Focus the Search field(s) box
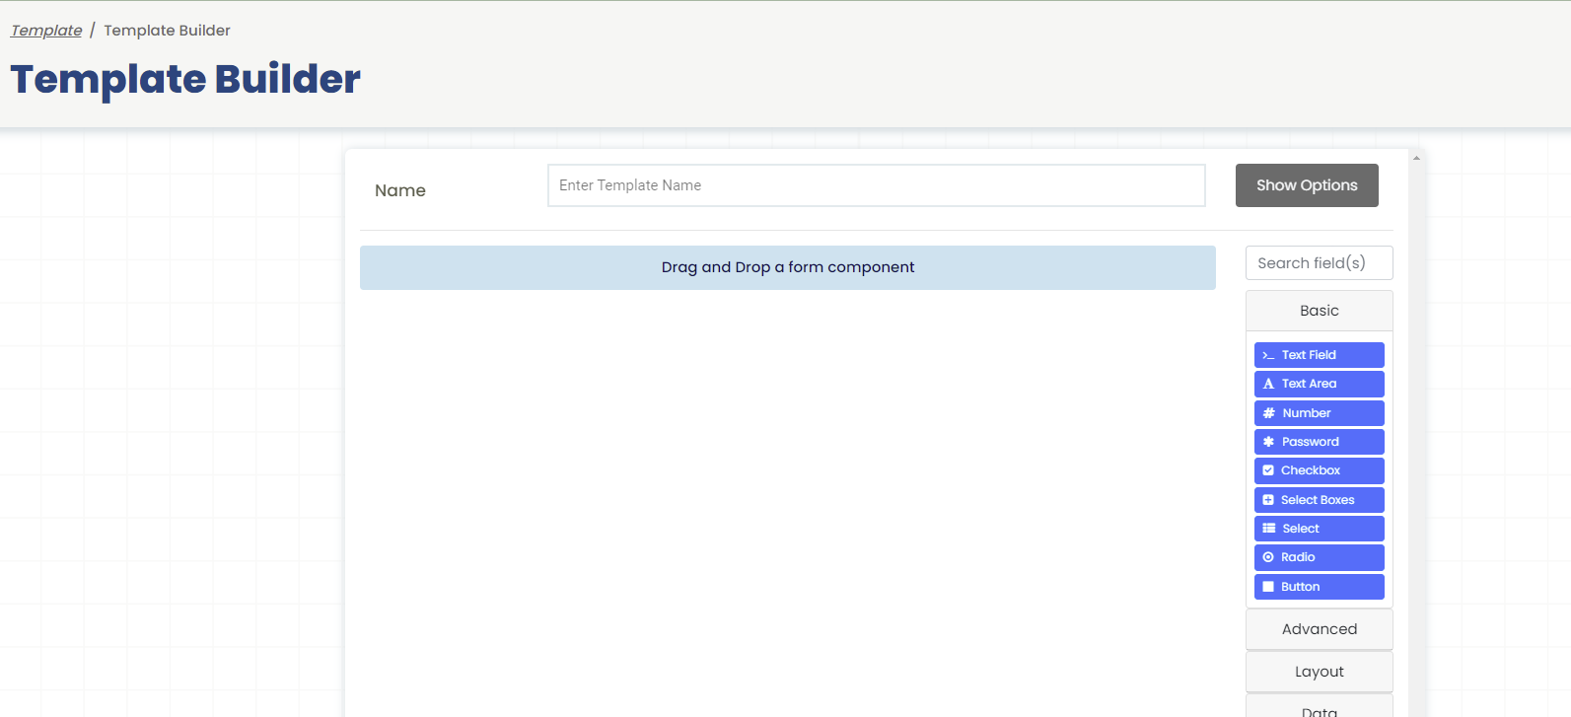The image size is (1571, 717). tap(1319, 263)
